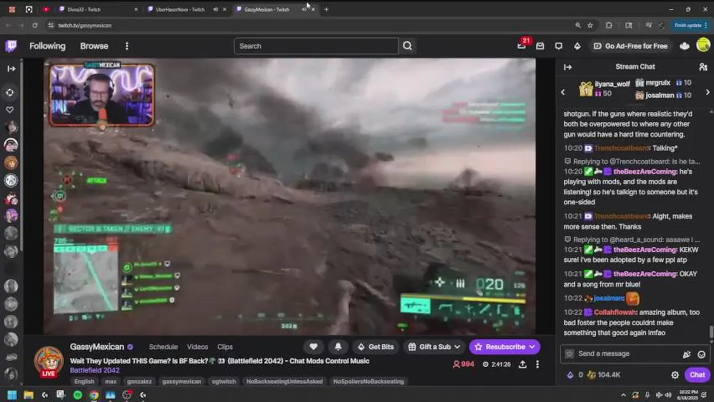Open Collahflowah's username in chat

615,313
